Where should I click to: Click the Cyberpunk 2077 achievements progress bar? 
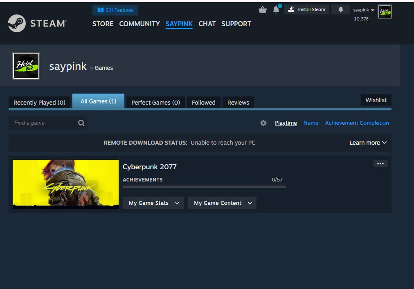204,187
